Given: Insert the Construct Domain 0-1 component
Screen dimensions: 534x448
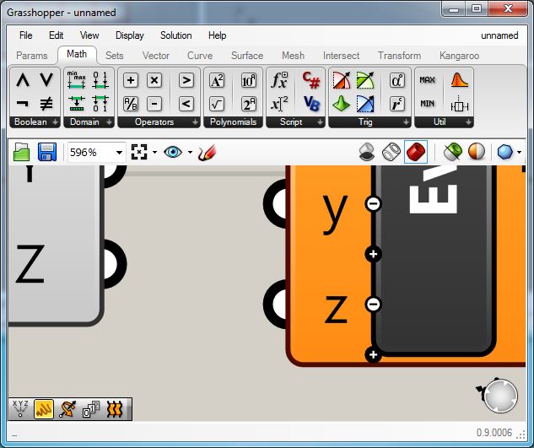Looking at the screenshot, I should [100, 80].
